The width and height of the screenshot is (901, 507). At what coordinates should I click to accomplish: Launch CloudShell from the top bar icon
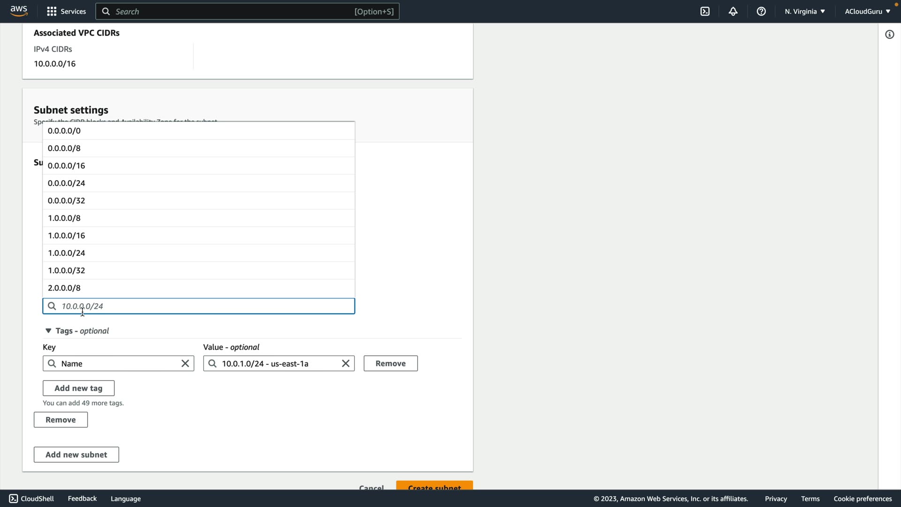click(705, 11)
